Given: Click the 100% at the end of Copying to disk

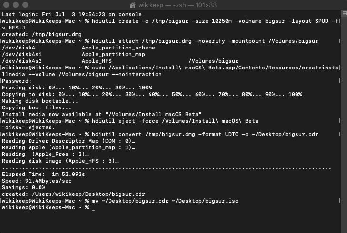Looking at the screenshot, I should point(295,94).
